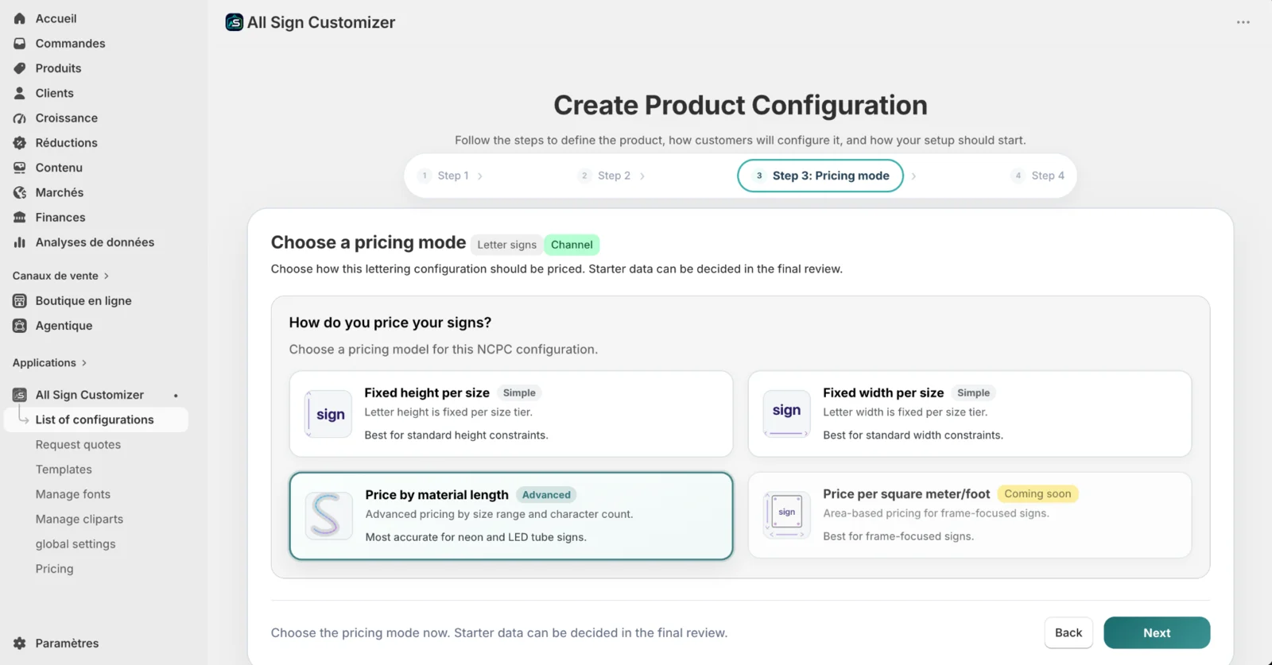The height and width of the screenshot is (665, 1272).
Task: Click the chevron after Step 3 Pricing mode
Action: point(913,176)
